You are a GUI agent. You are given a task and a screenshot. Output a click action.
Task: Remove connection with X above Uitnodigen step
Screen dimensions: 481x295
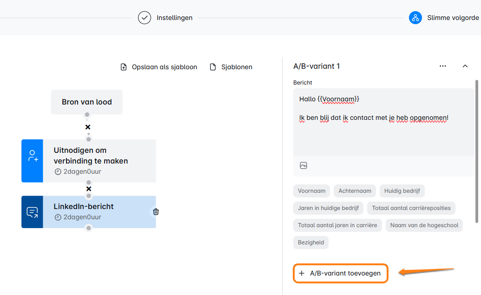[88, 127]
